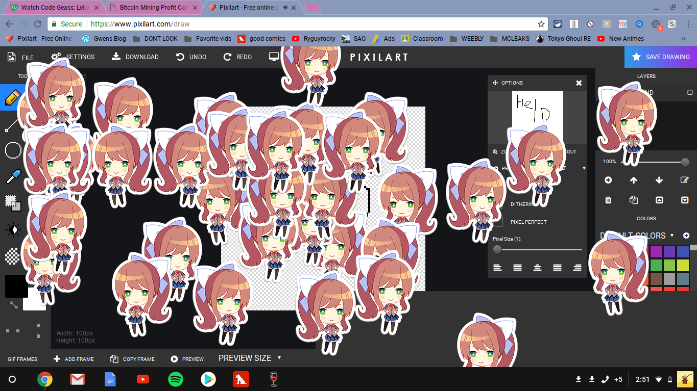Image resolution: width=697 pixels, height=391 pixels.
Task: Choose the Lighten/Darken brightness tool
Action: (13, 230)
